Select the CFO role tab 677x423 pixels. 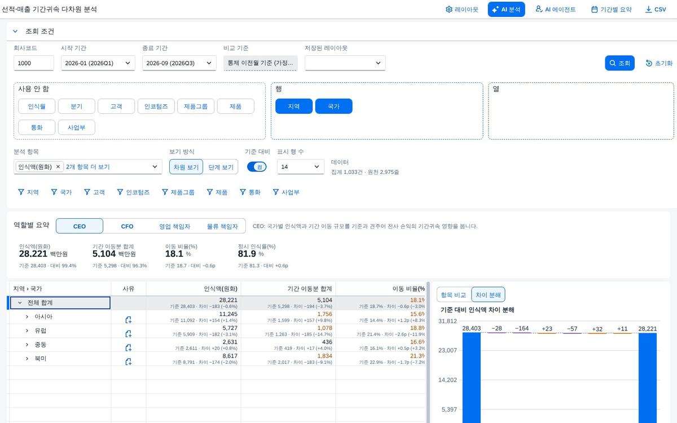128,226
